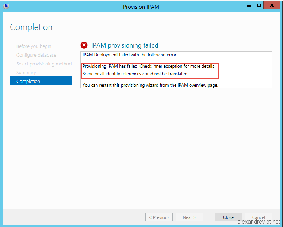Select the Completion wizard step
Image resolution: width=283 pixels, height=227 pixels.
41,81
